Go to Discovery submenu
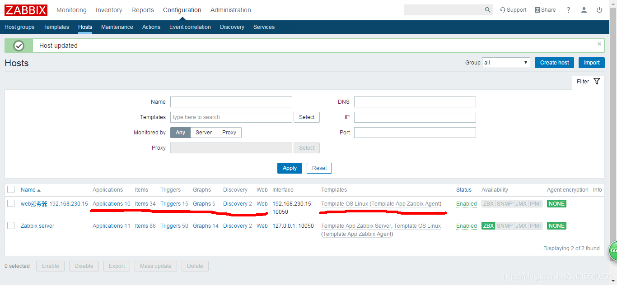Screen dimensions: 617x285 tap(232, 27)
